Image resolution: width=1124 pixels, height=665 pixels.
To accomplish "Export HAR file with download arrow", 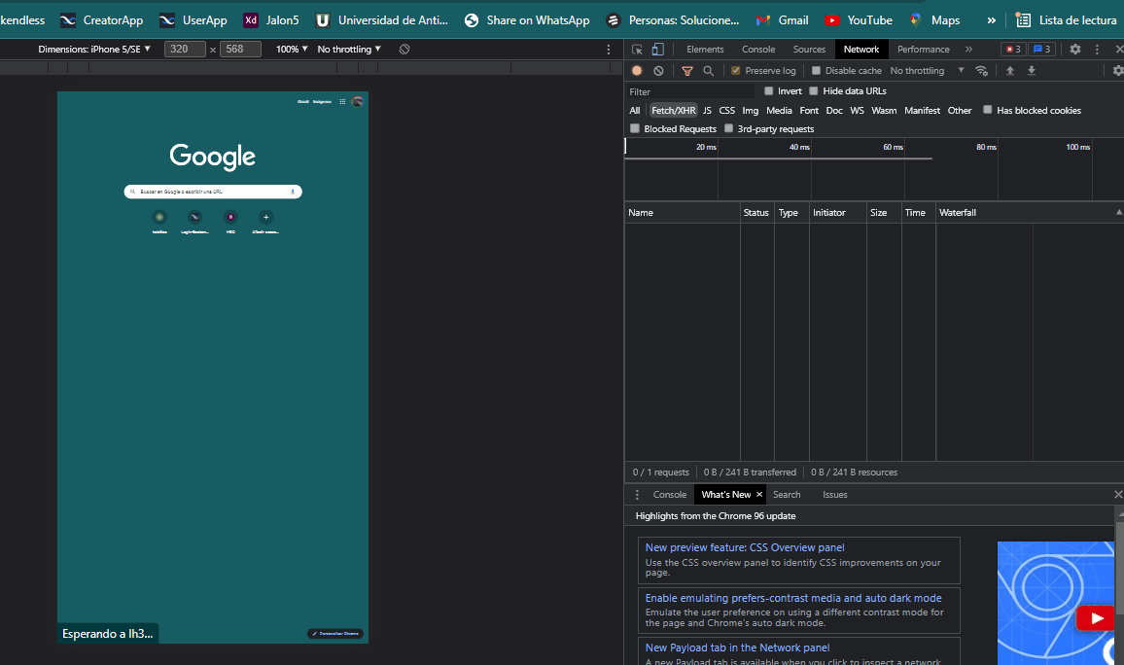I will click(x=1032, y=70).
